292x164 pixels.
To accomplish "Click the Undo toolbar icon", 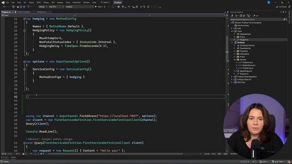I will [x=28, y=7].
